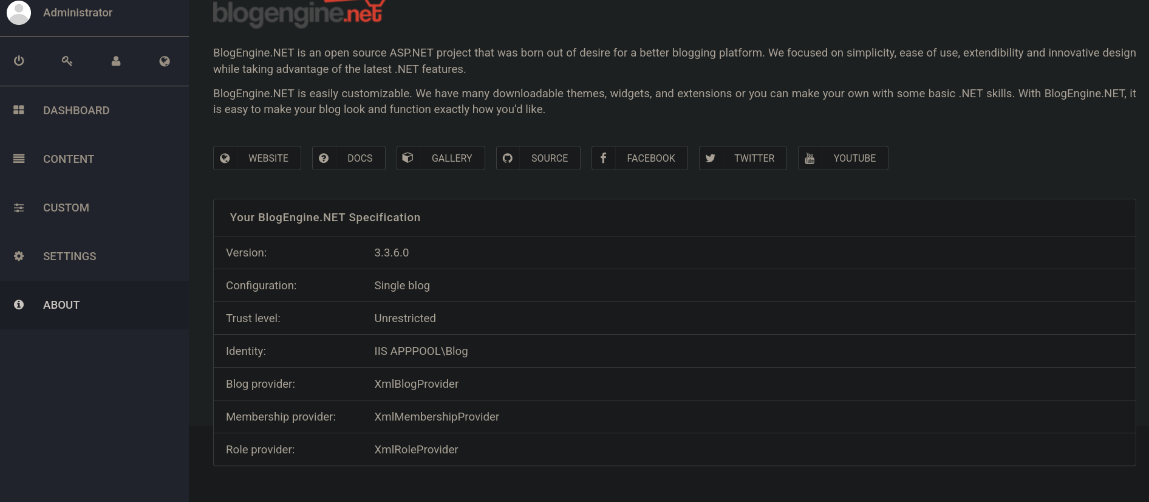Open the CONTENT menu item
This screenshot has width=1149, height=502.
point(94,159)
